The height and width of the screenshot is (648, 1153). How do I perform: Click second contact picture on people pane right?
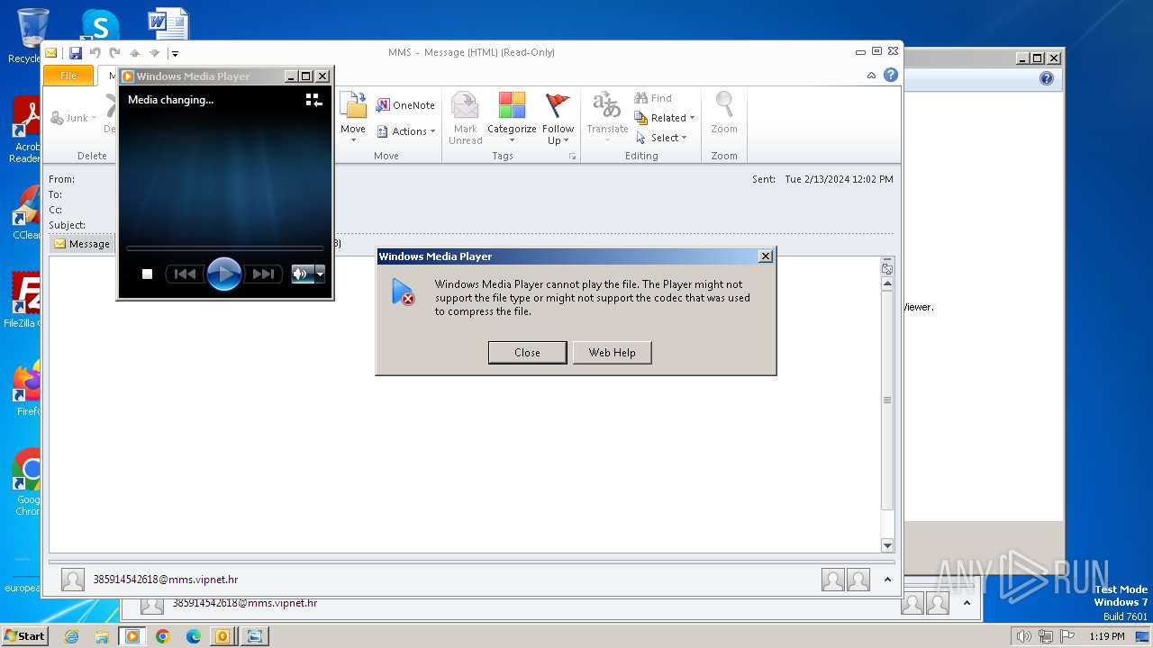pos(858,580)
